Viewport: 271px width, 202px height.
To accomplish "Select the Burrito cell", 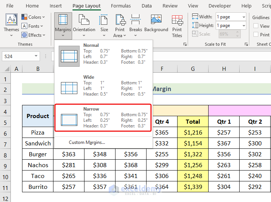I will click(38, 187).
